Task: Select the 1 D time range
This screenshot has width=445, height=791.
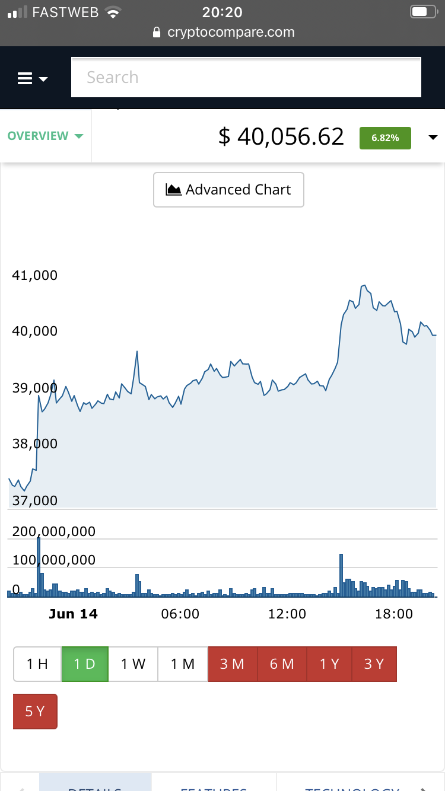Action: coord(85,664)
